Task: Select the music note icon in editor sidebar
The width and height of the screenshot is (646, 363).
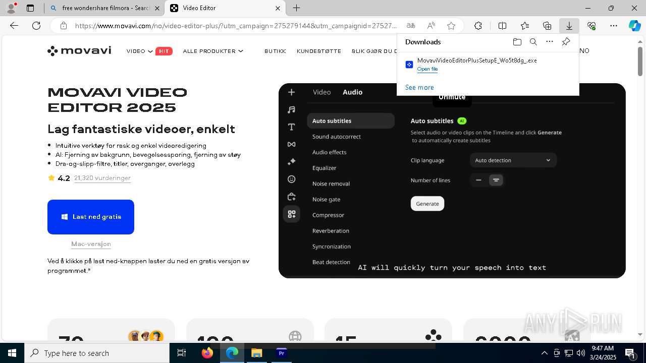Action: 291,109
